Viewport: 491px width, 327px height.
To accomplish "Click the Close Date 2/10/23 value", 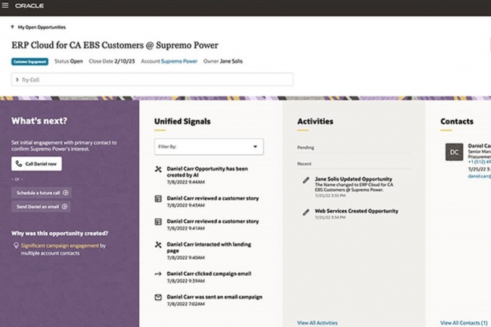I will (125, 61).
